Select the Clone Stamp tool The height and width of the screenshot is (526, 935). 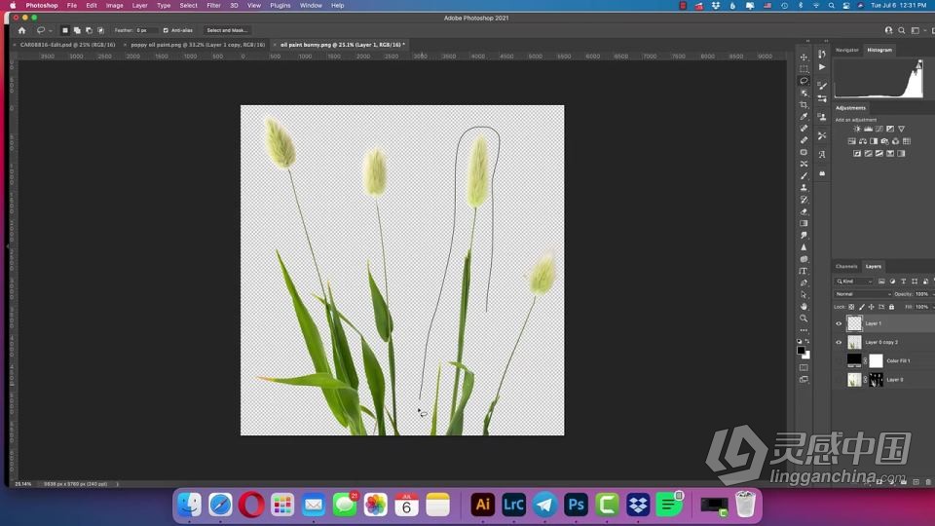tap(804, 187)
